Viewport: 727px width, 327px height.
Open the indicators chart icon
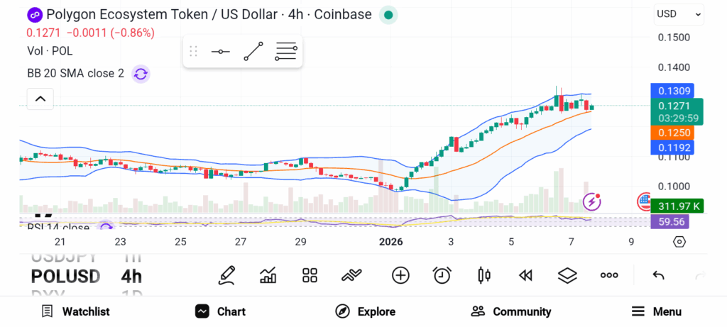click(x=268, y=275)
